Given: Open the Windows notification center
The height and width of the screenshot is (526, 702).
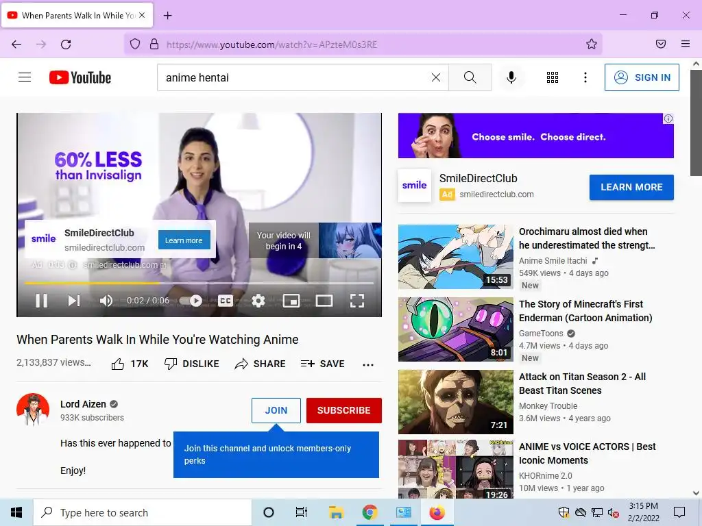Looking at the screenshot, I should tap(679, 512).
